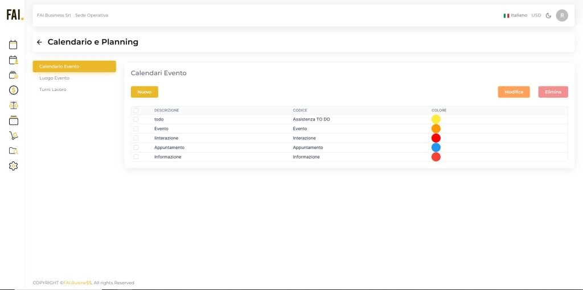583x290 pixels.
Task: Open the settings gear in sidebar
Action: tap(14, 165)
